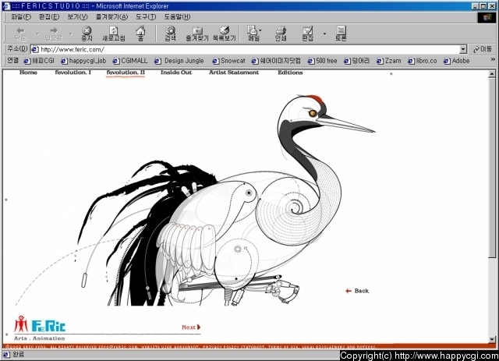
Task: Open the 편집(E) menu
Action: coord(49,17)
